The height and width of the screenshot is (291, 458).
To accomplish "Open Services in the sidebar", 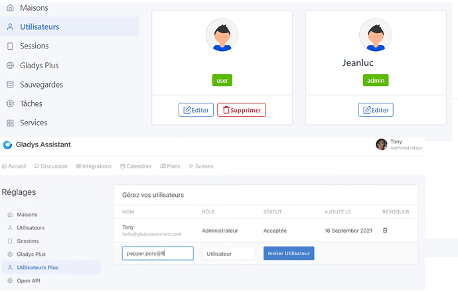I will pos(37,123).
